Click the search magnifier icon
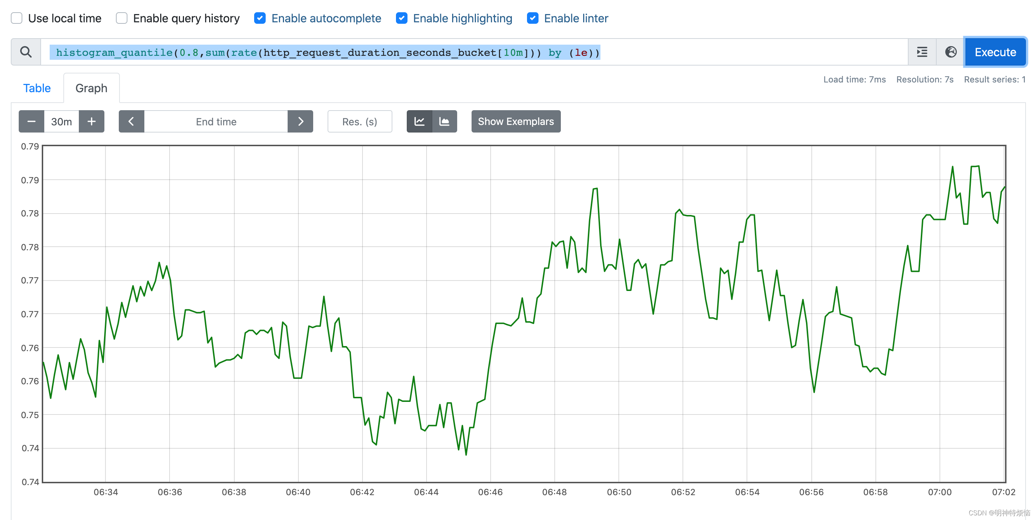Viewport: 1036px width, 520px height. point(26,52)
